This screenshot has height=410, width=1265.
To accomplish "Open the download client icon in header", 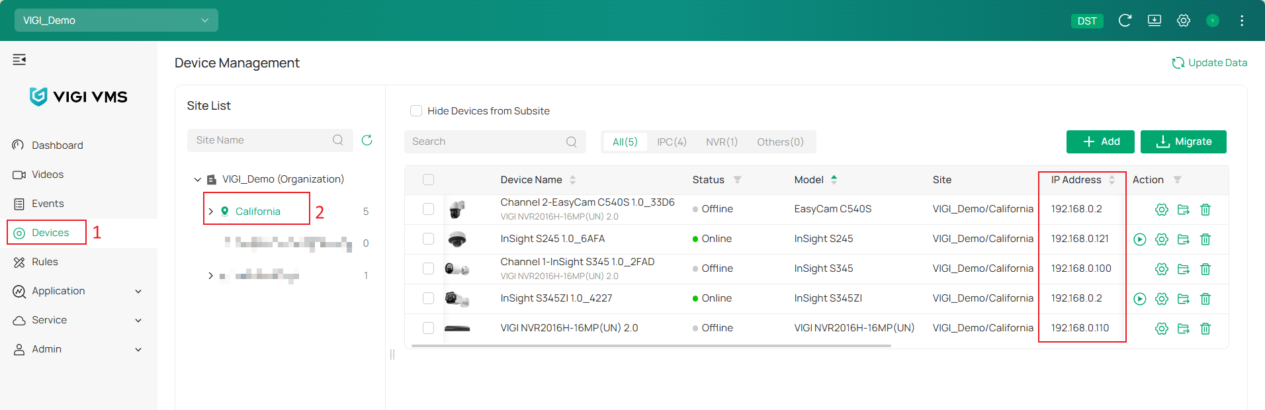I will click(1155, 20).
